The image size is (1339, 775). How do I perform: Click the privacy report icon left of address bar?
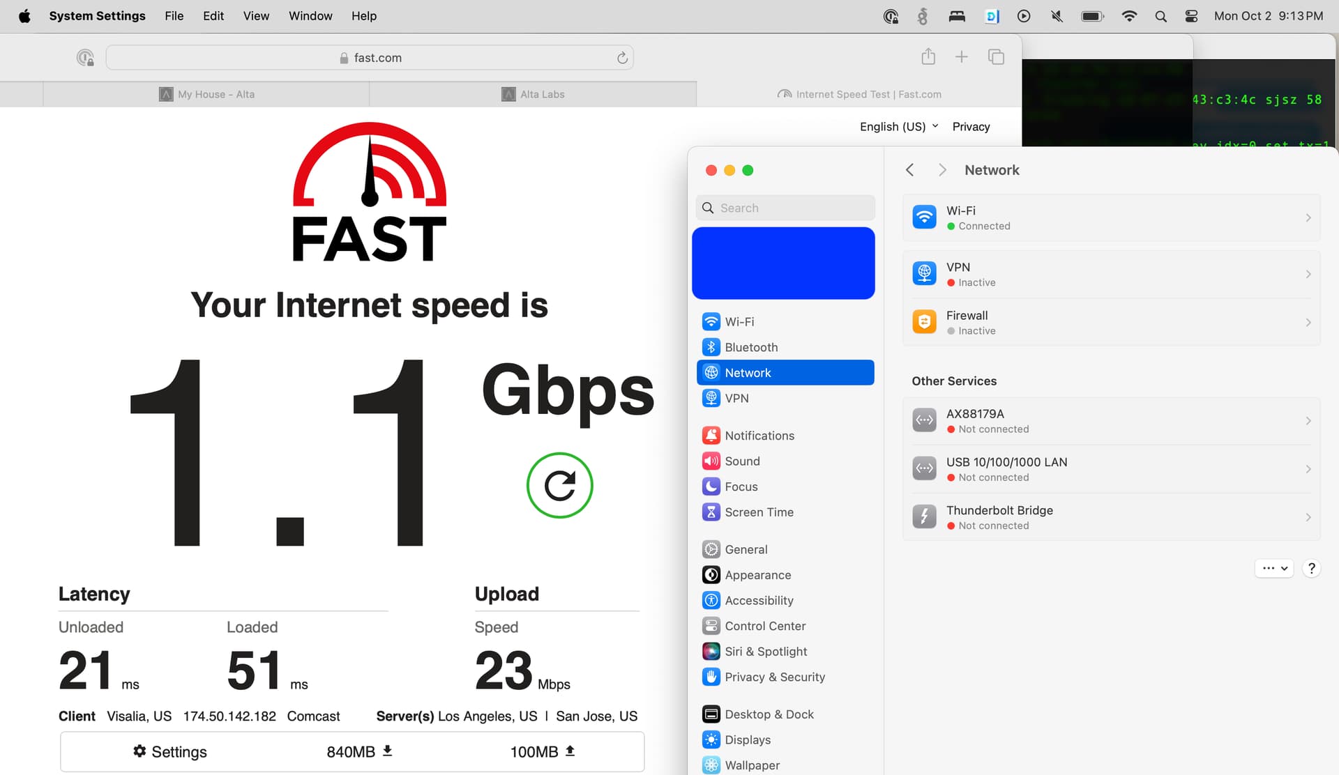[85, 58]
